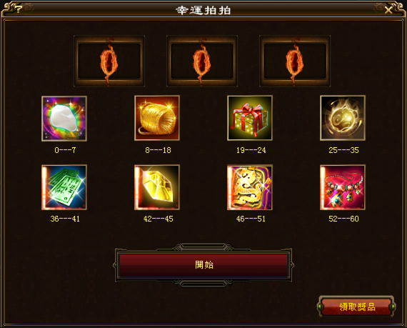Click the 領取獎品 claim prize button

pos(356,307)
